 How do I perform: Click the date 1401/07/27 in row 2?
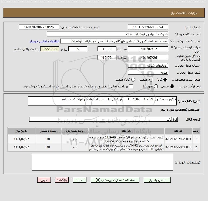coord(21,147)
